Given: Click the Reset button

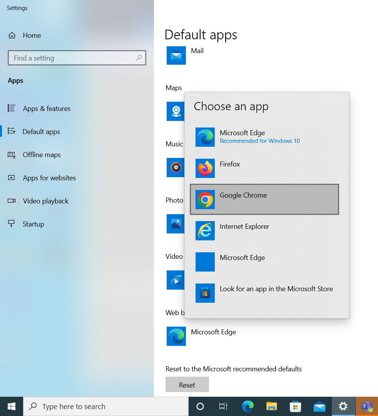Looking at the screenshot, I should pyautogui.click(x=187, y=384).
